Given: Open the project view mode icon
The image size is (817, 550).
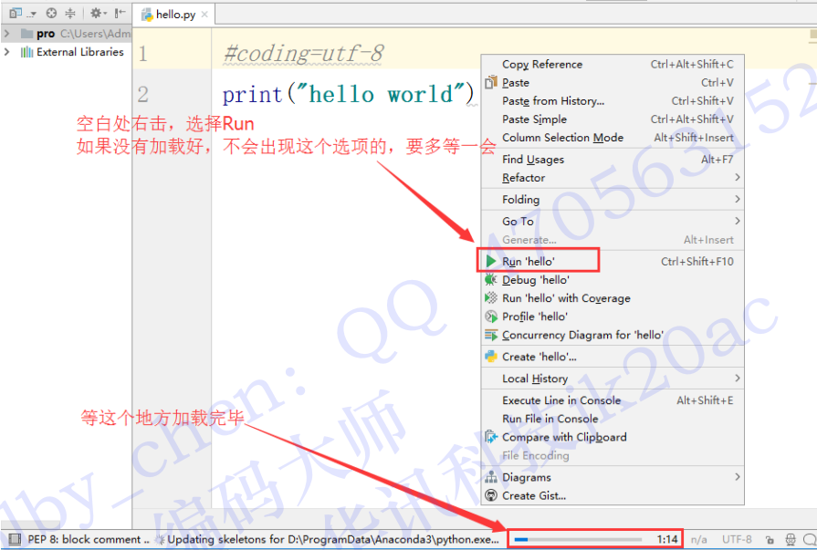Looking at the screenshot, I should pos(16,13).
